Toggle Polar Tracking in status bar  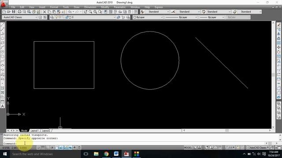click(x=52, y=147)
